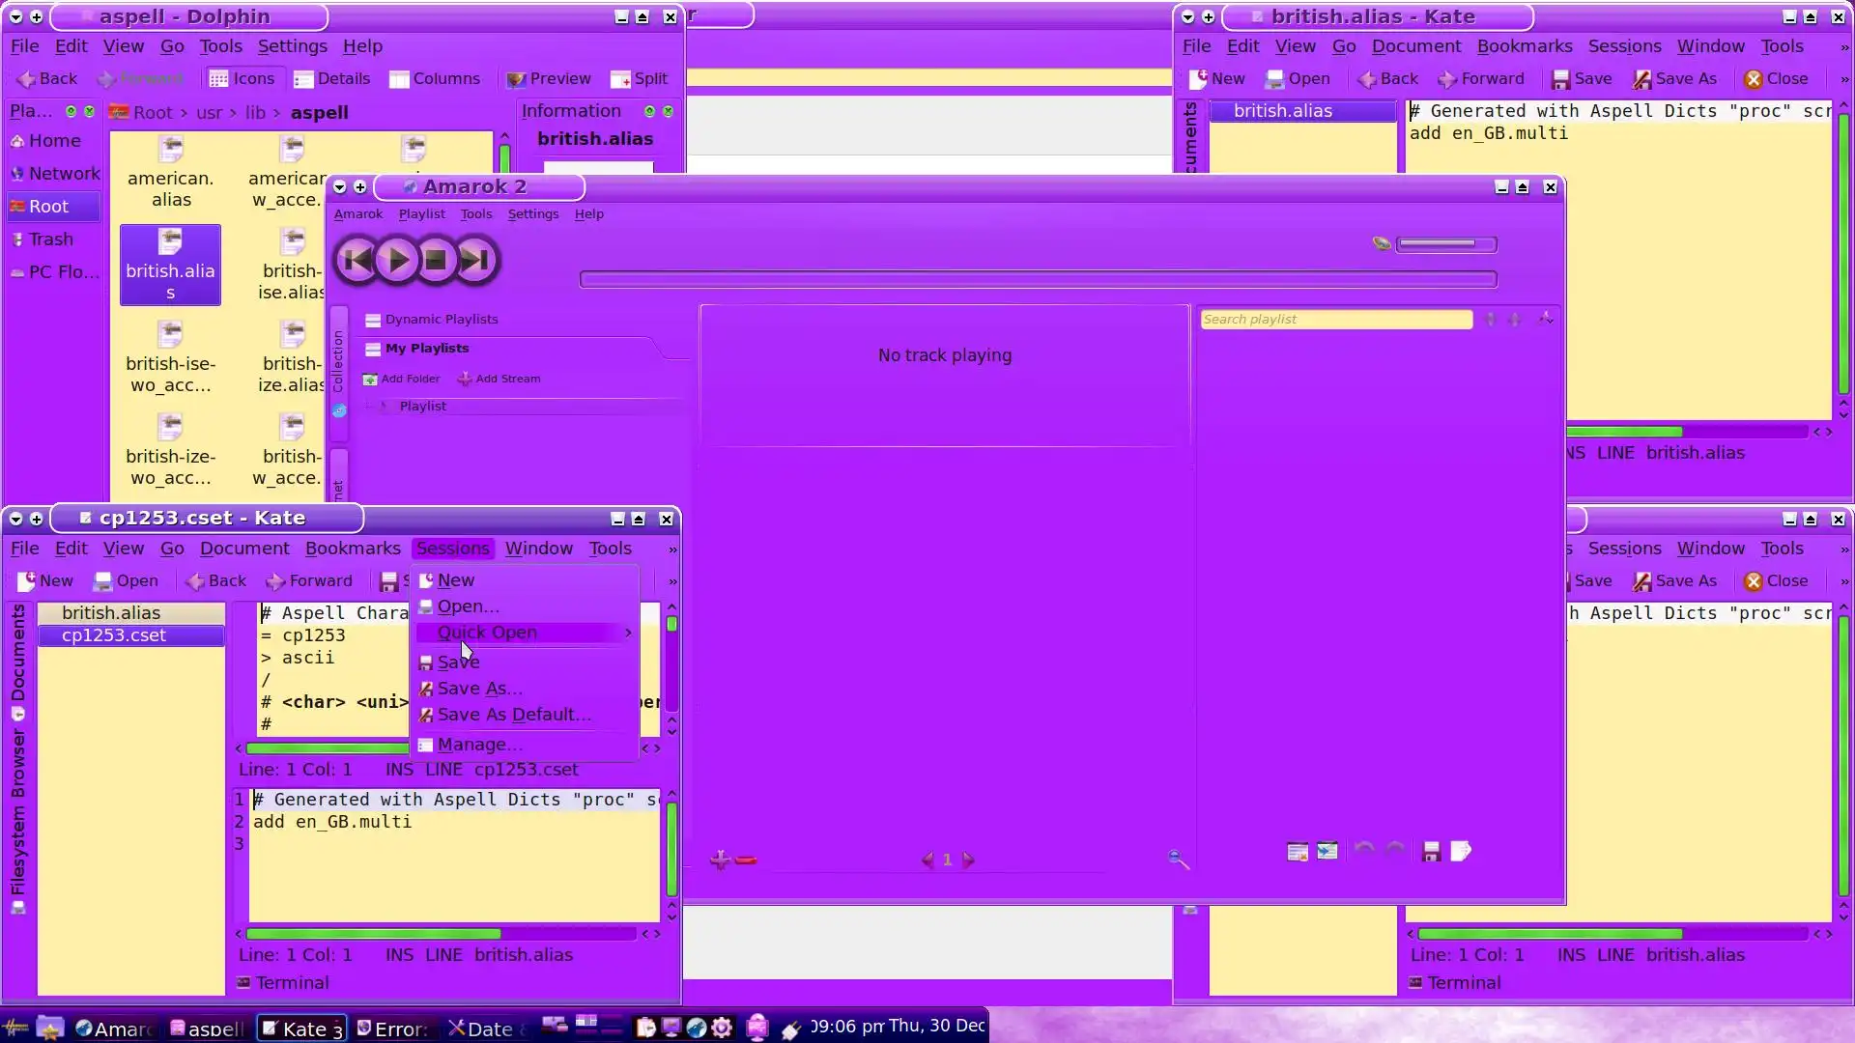The height and width of the screenshot is (1043, 1855).
Task: Click Amarok's skip to next track button
Action: [x=474, y=260]
